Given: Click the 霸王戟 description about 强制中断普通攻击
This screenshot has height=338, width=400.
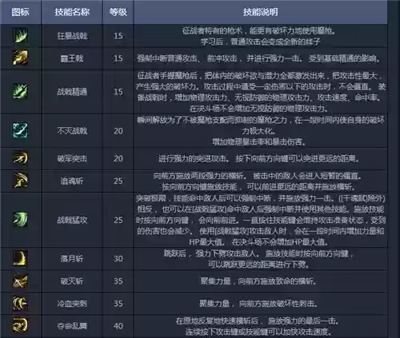Looking at the screenshot, I should click(x=259, y=58).
